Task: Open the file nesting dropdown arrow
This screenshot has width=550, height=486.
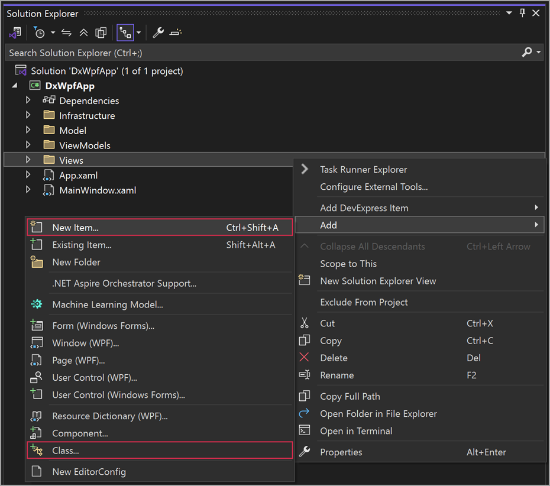Action: coord(138,33)
